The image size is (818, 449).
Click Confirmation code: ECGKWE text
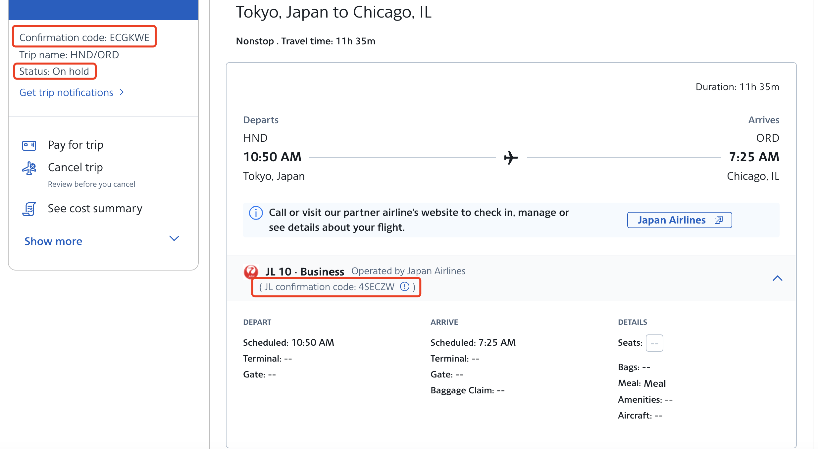pyautogui.click(x=84, y=37)
